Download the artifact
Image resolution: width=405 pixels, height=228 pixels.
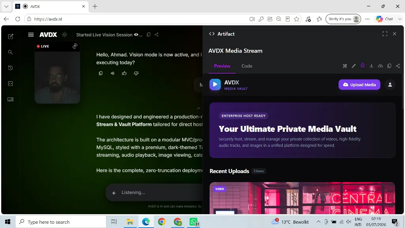(371, 66)
